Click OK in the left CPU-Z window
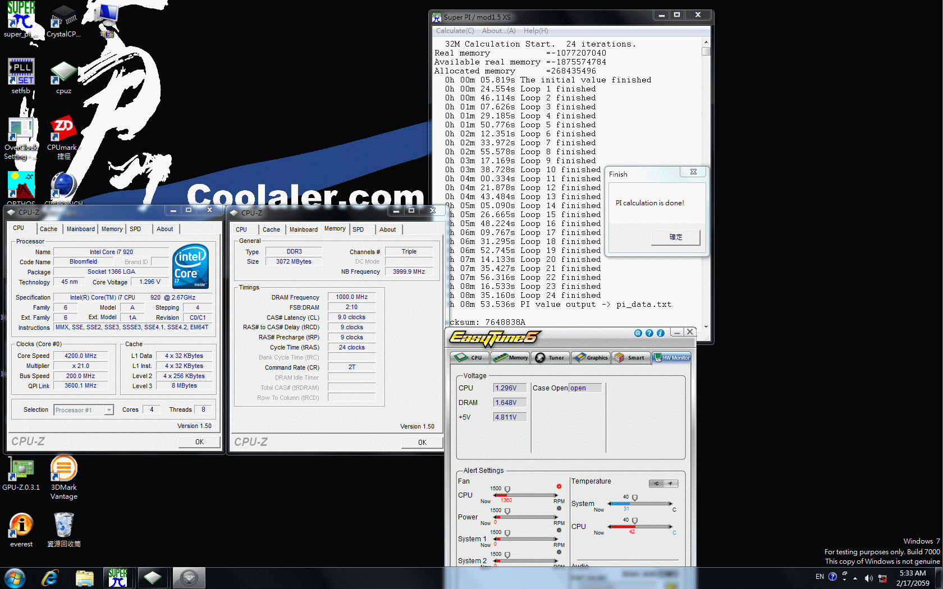This screenshot has height=589, width=943. 199,442
